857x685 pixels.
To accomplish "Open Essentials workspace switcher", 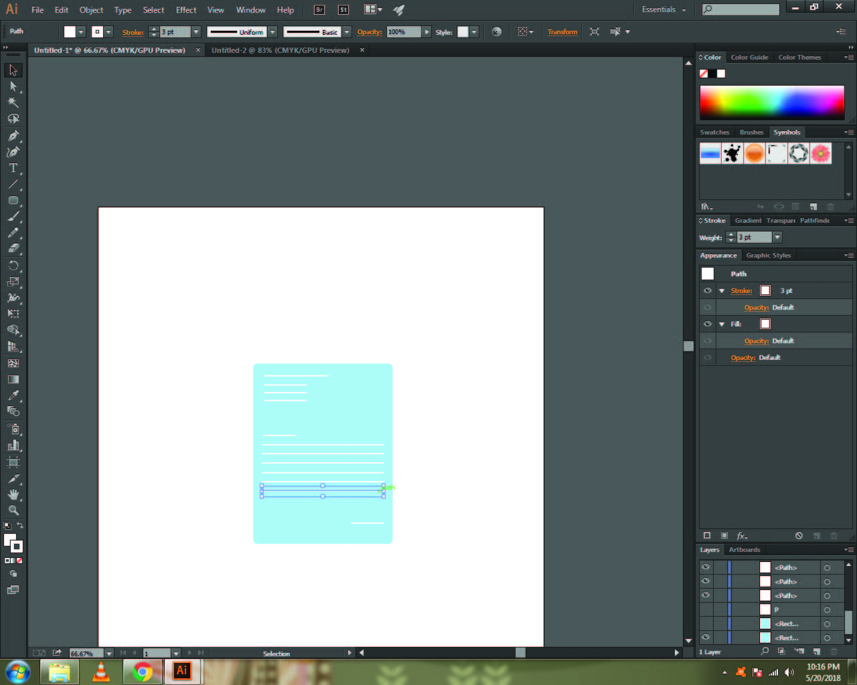I will tap(664, 9).
